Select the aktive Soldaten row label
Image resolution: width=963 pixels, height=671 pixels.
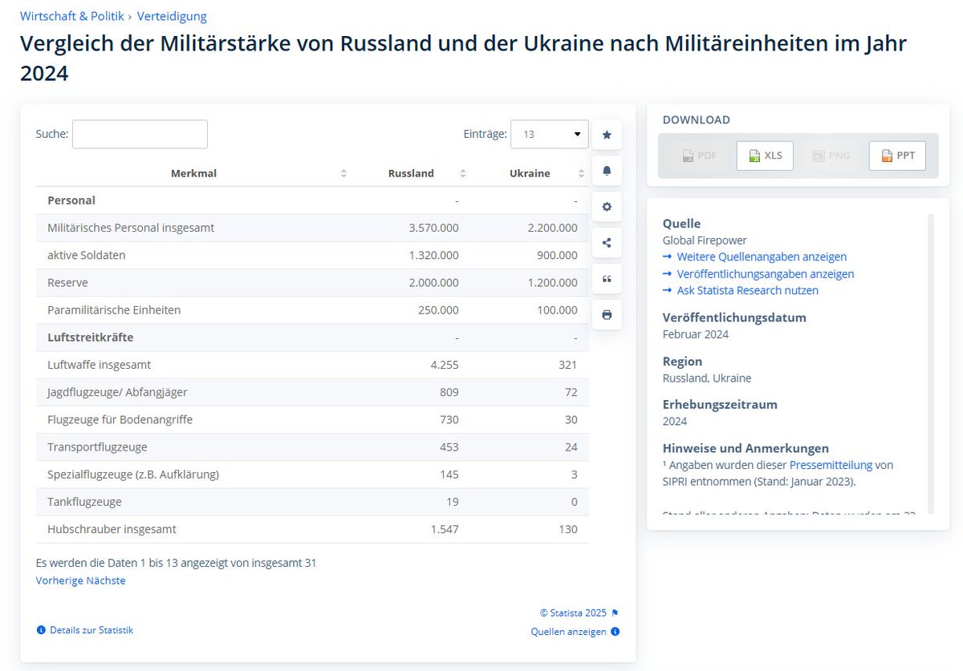click(87, 255)
